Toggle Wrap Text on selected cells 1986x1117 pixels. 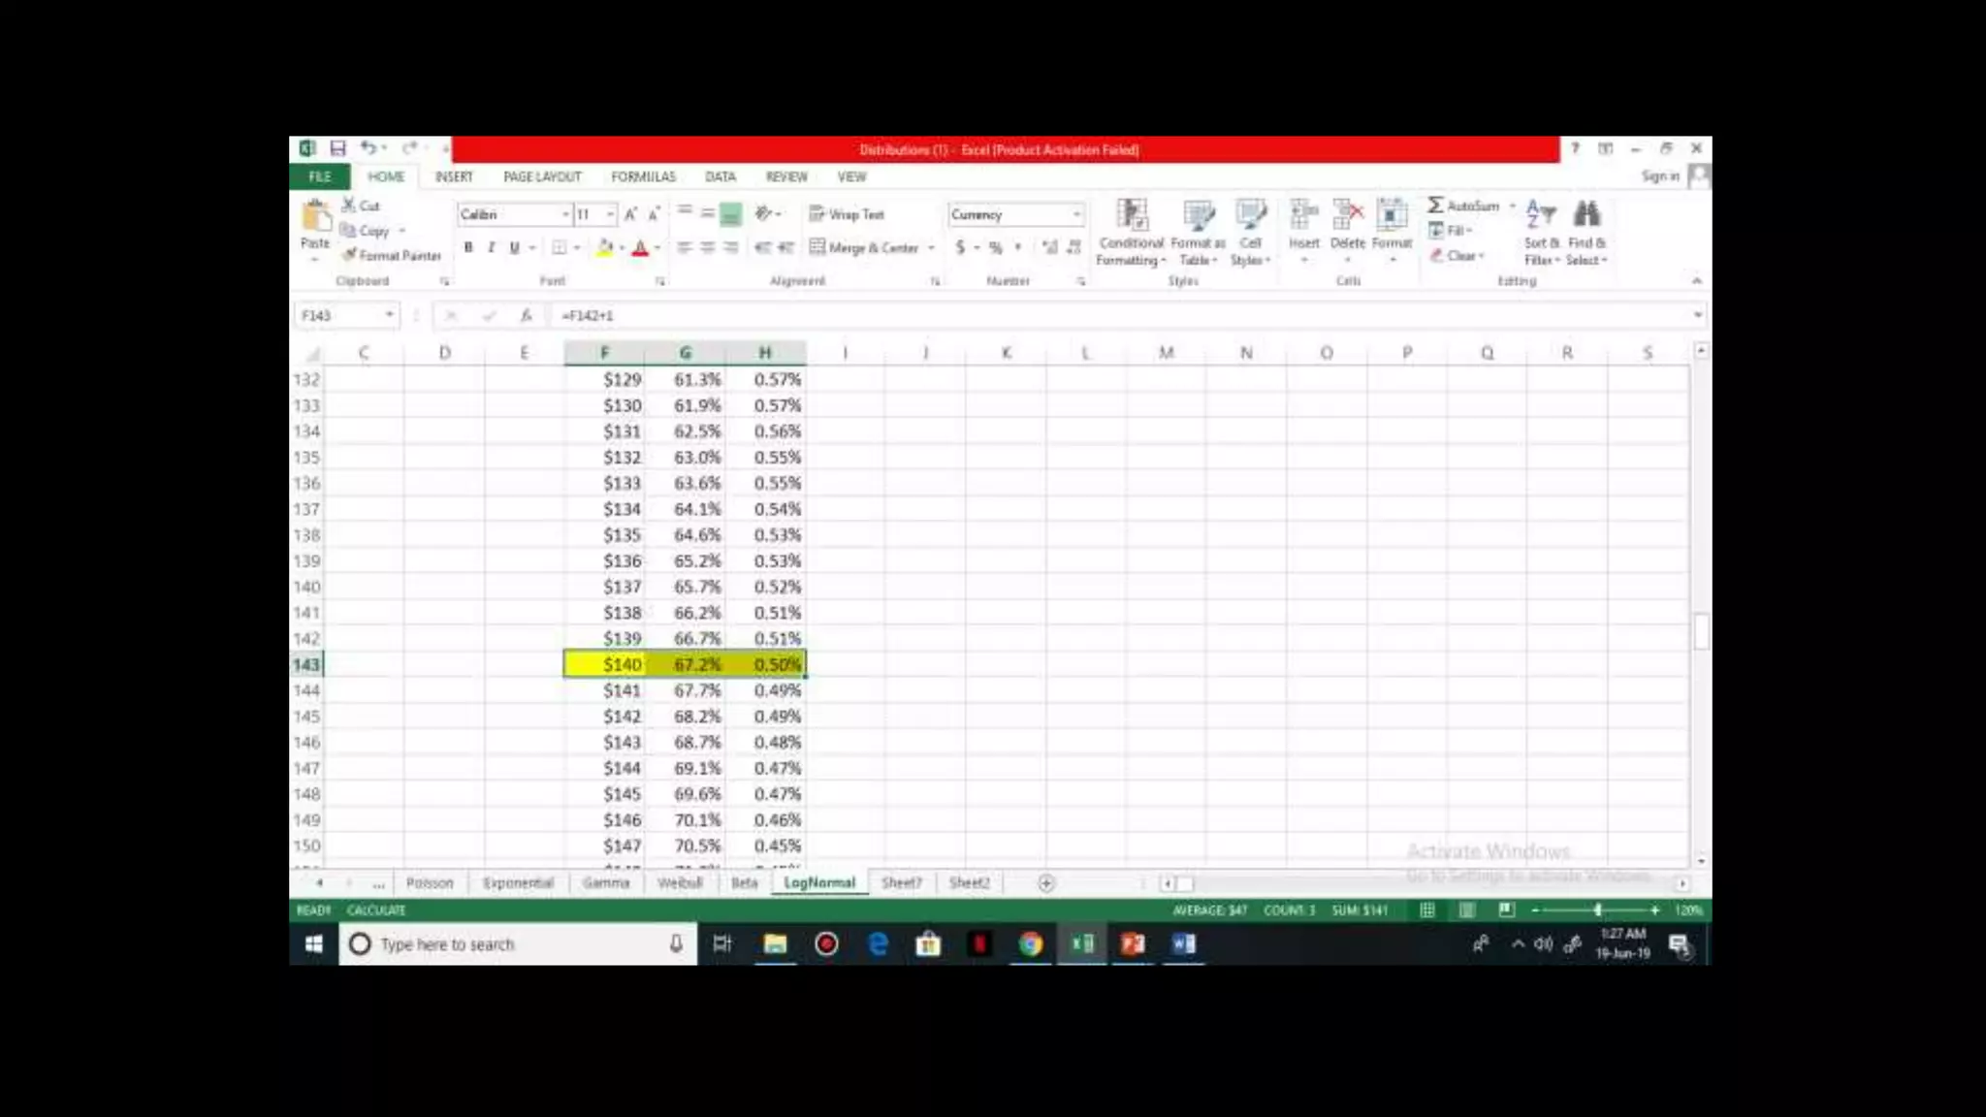click(x=847, y=214)
